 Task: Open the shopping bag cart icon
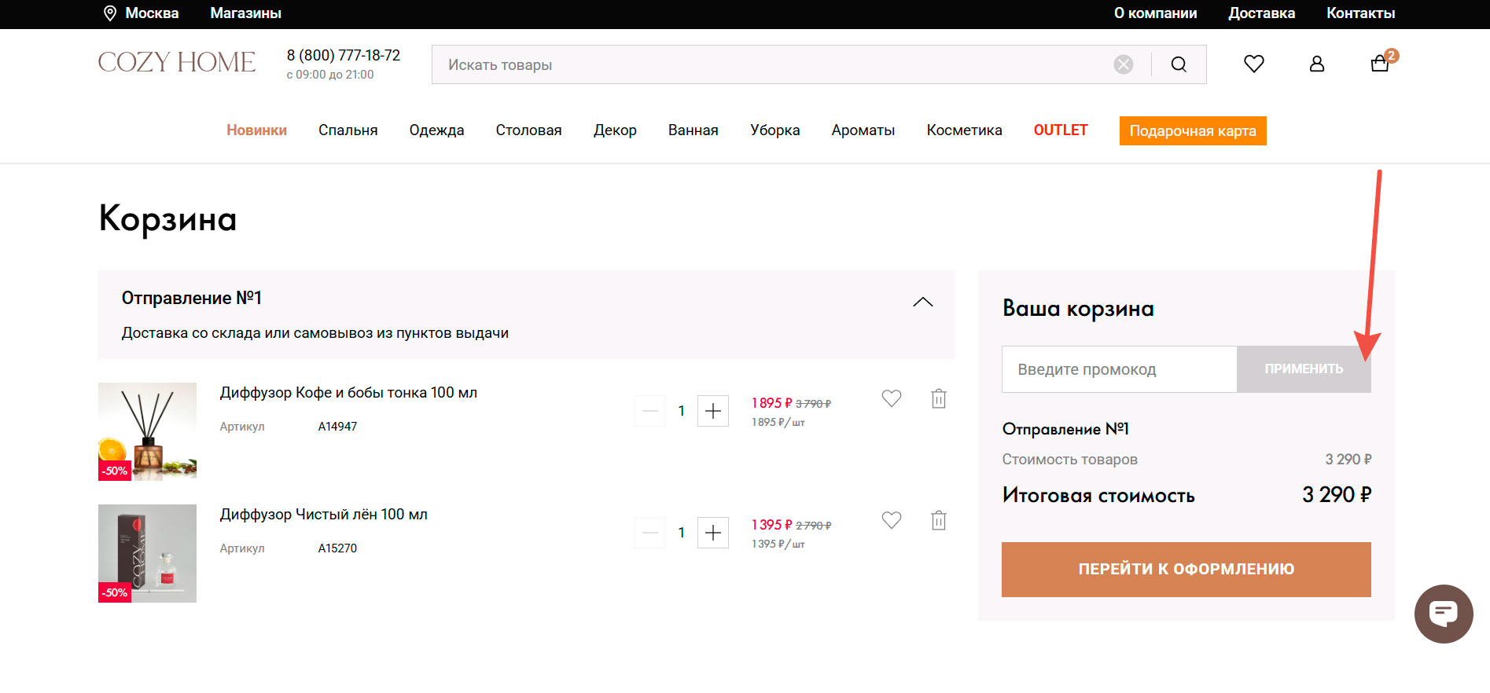[x=1381, y=62]
